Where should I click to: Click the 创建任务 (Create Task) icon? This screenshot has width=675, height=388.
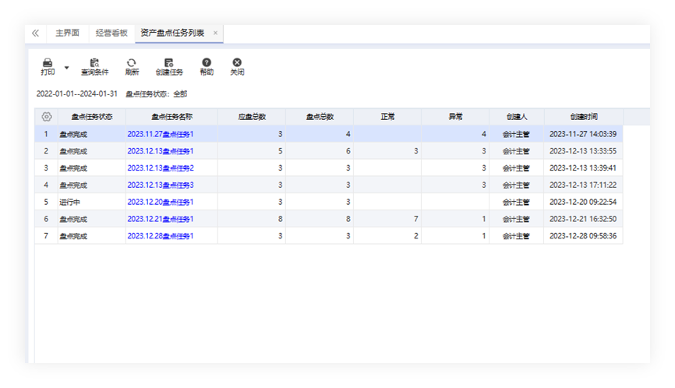[169, 63]
